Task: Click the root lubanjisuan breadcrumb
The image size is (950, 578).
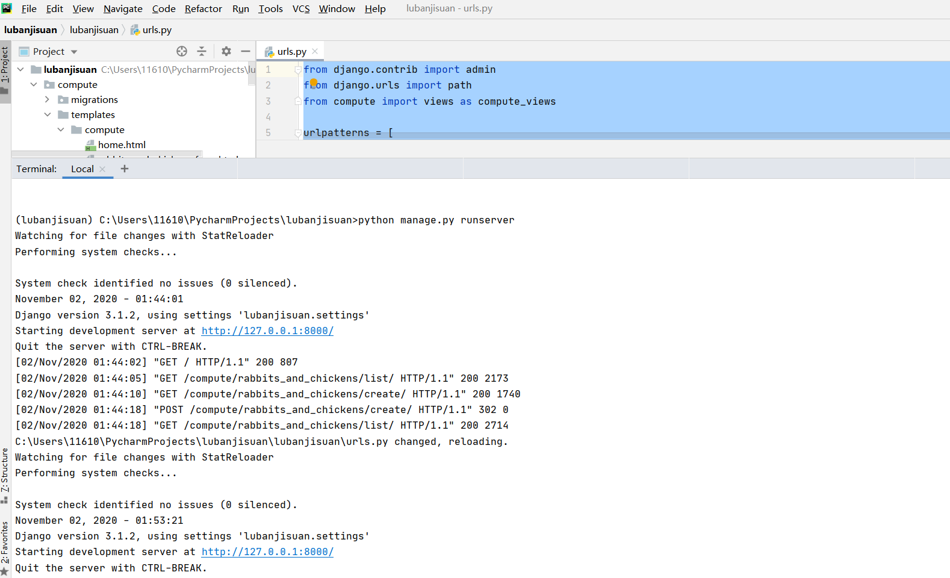Action: 31,30
